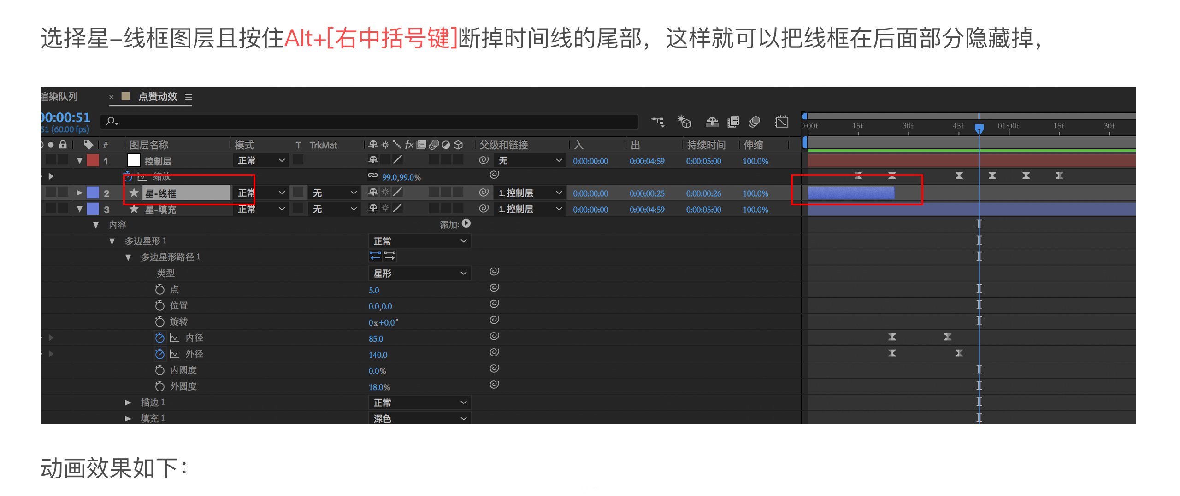Toggle the 内径 keyframe stopwatch

[x=159, y=338]
